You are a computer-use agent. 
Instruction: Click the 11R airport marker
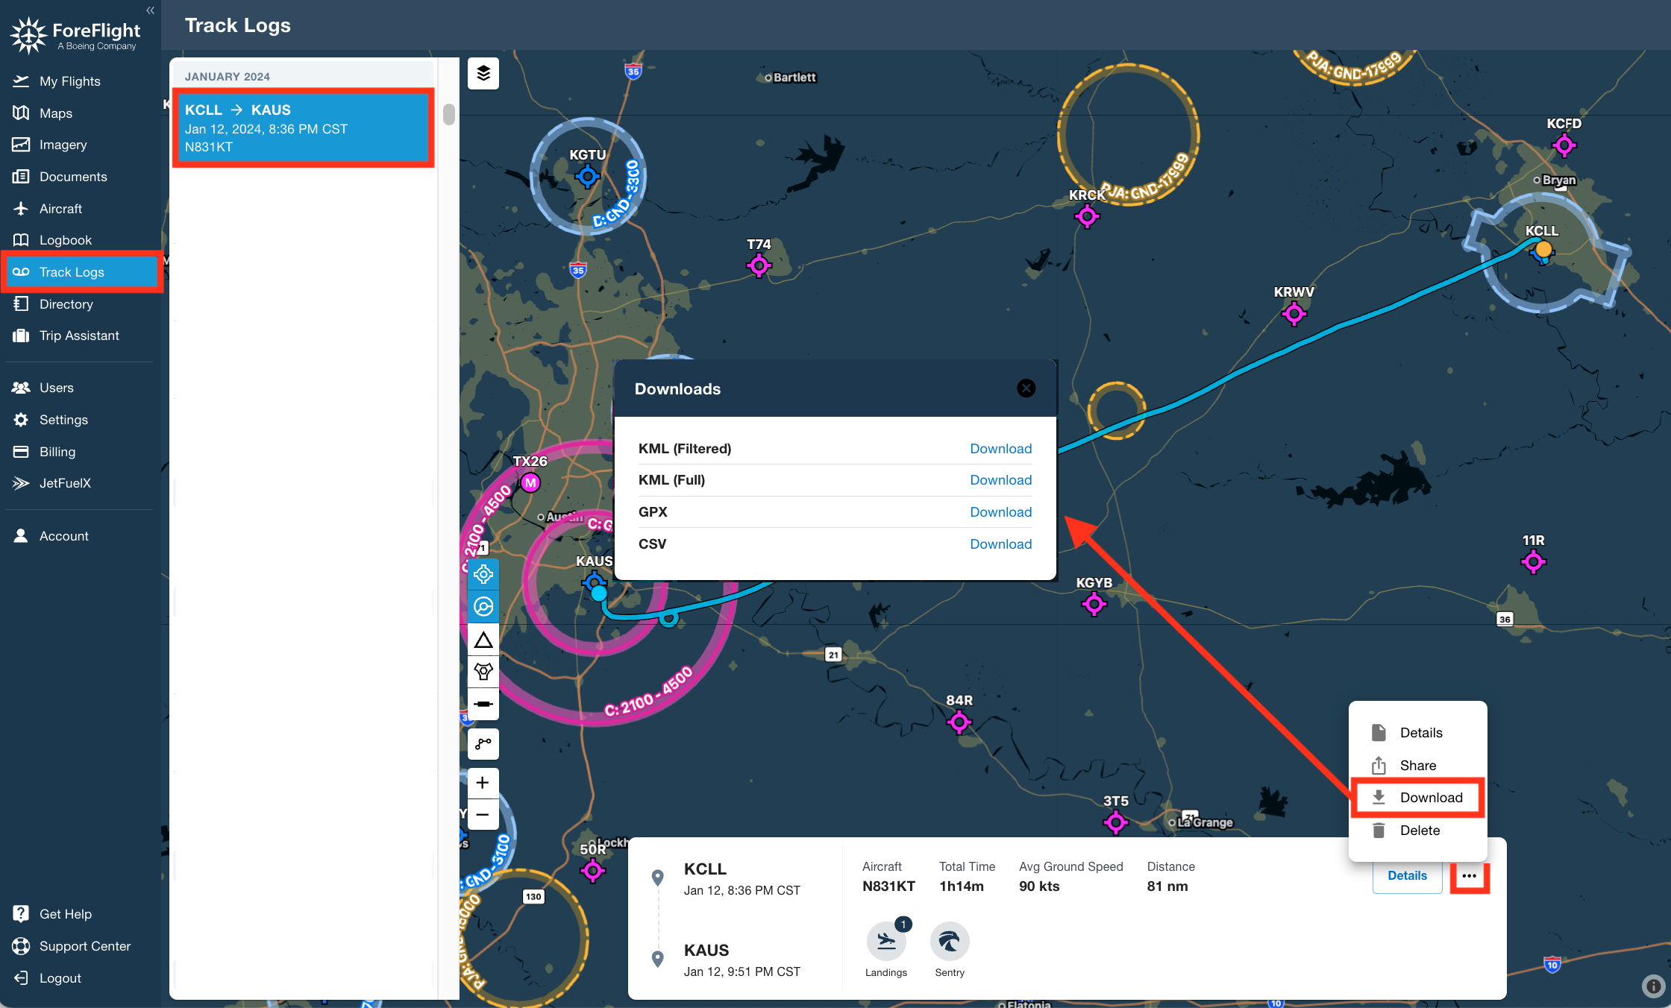pyautogui.click(x=1534, y=561)
